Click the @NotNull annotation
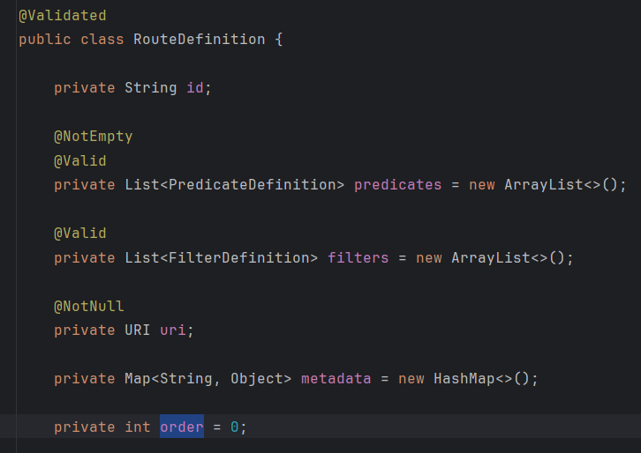The width and height of the screenshot is (641, 453). [88, 306]
